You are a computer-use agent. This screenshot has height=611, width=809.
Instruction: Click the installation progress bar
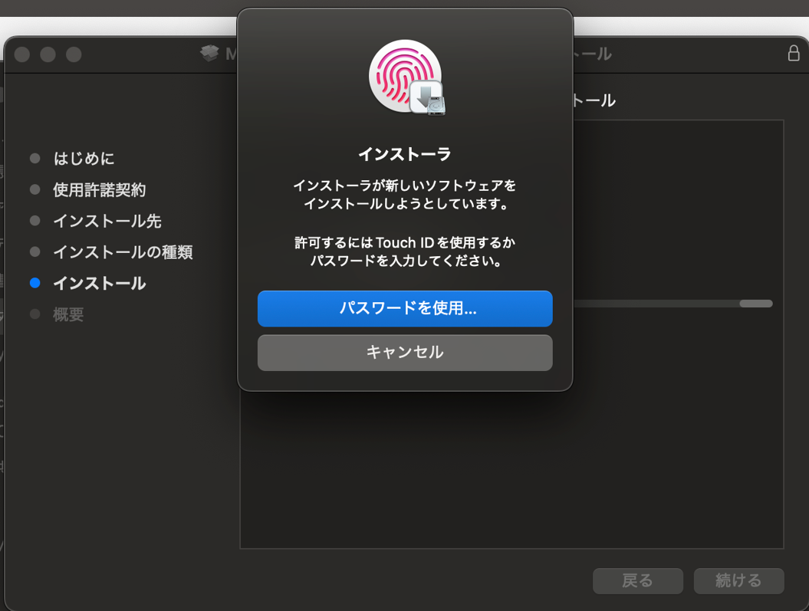(x=673, y=304)
